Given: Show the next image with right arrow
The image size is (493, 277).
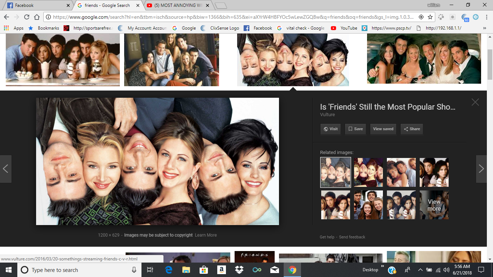Looking at the screenshot, I should coord(481,169).
